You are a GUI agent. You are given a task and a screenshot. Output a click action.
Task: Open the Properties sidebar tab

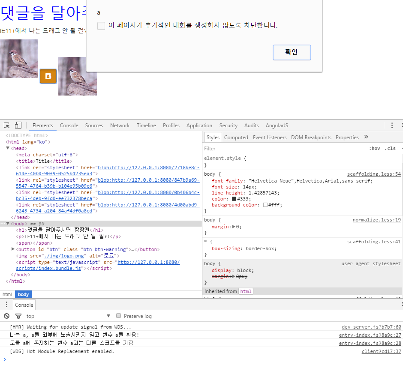[347, 138]
